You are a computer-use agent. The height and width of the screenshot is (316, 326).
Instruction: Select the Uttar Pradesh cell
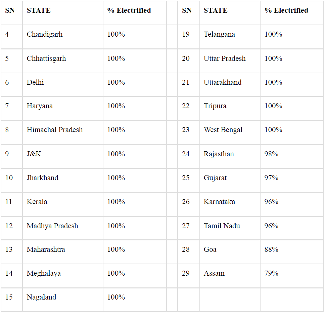coord(225,58)
